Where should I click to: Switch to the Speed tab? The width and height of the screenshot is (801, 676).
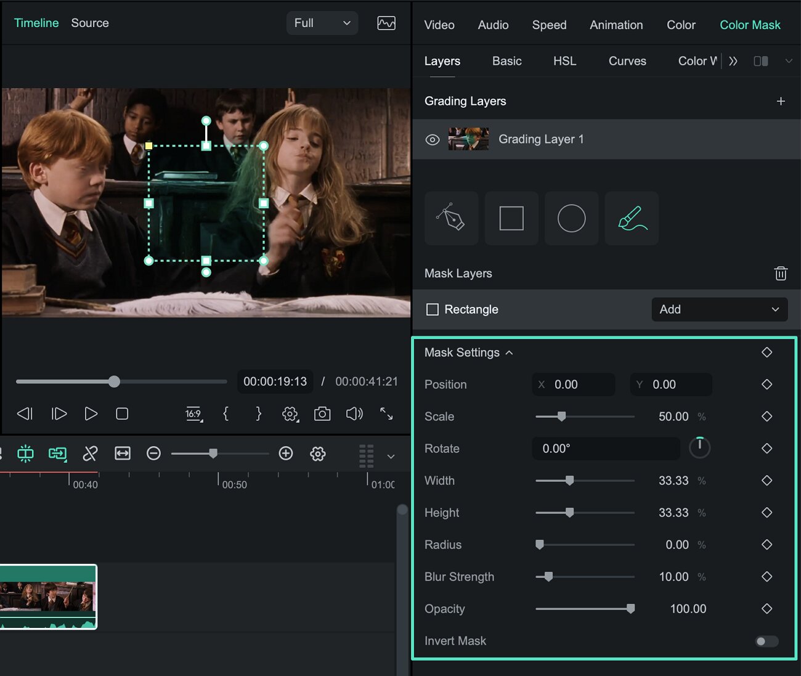550,25
